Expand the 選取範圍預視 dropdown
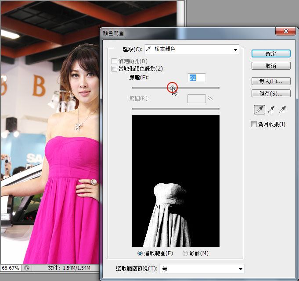Image resolution: width=299 pixels, height=281 pixels. [x=202, y=269]
